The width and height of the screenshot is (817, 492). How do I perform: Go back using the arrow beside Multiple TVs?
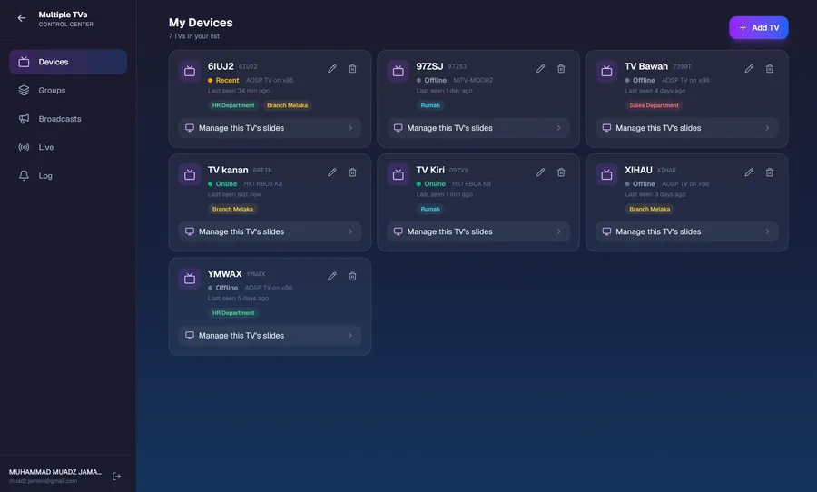[x=22, y=18]
